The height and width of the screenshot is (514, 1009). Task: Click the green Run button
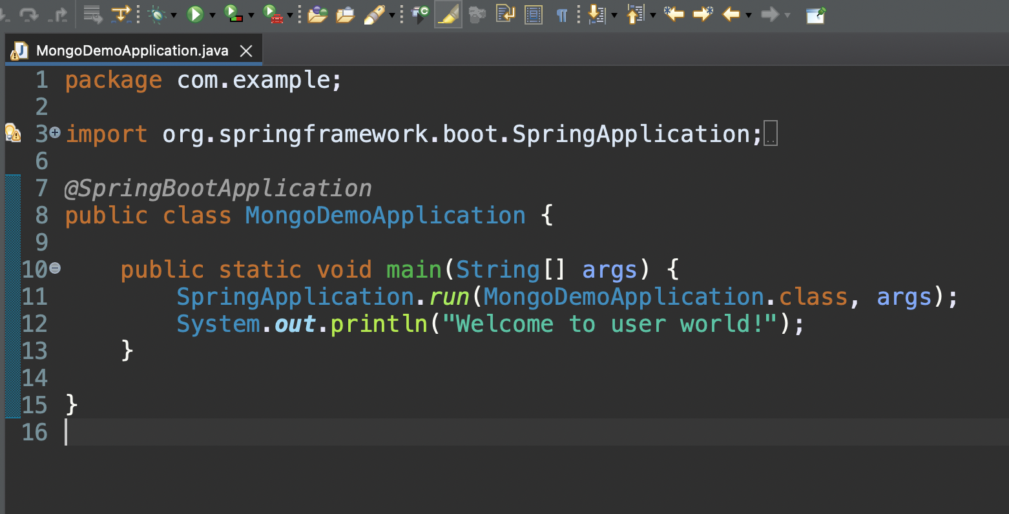[195, 14]
